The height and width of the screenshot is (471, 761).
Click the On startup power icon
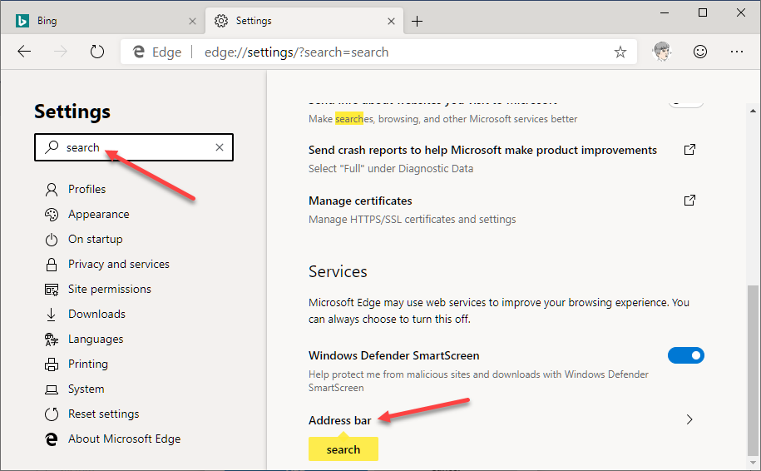click(52, 240)
